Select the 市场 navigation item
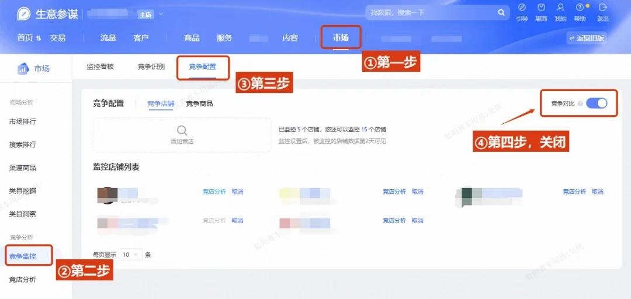 pyautogui.click(x=341, y=38)
